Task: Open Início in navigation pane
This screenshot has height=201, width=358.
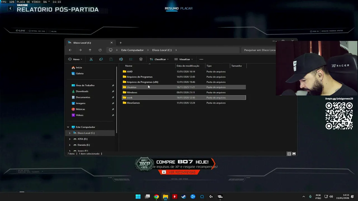Action: coord(79,68)
